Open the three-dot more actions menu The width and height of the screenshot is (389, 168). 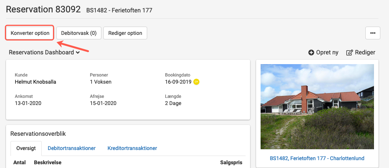[372, 33]
